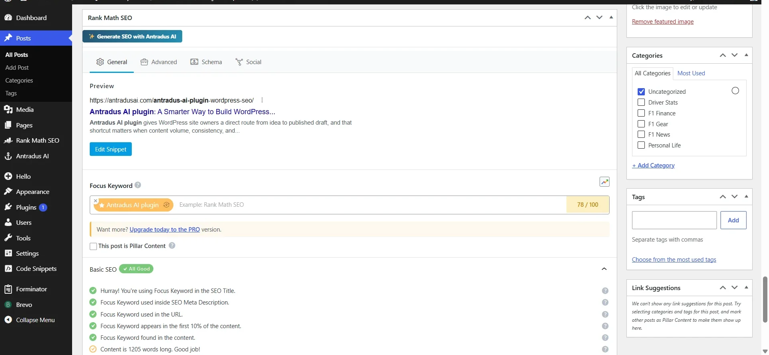Click the + Add Category link
769x355 pixels.
coord(653,165)
